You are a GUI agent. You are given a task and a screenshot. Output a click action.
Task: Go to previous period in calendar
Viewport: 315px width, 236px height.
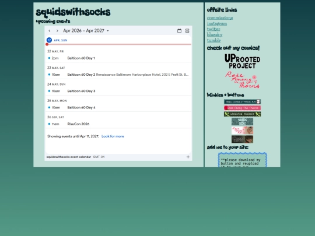[x=50, y=31]
